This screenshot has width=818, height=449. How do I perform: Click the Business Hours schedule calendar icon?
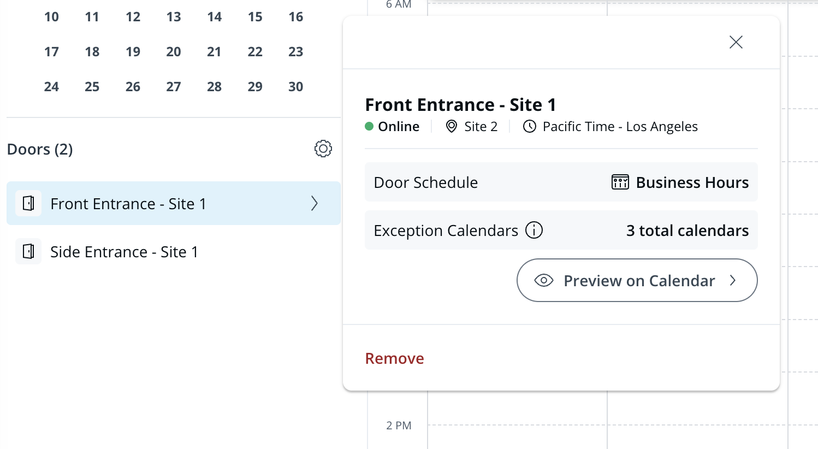tap(620, 182)
